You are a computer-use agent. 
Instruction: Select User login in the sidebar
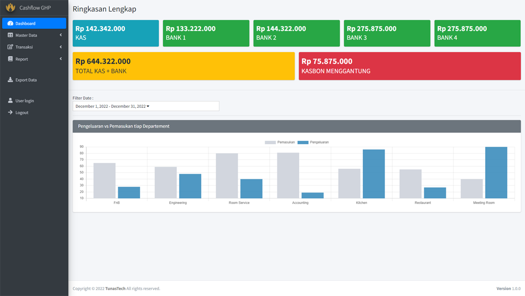[x=25, y=100]
